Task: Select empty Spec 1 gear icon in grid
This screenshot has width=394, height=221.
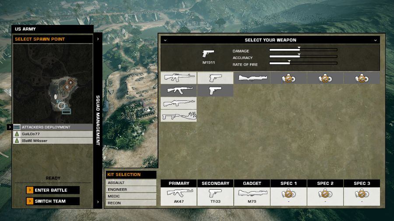Action: click(x=288, y=78)
